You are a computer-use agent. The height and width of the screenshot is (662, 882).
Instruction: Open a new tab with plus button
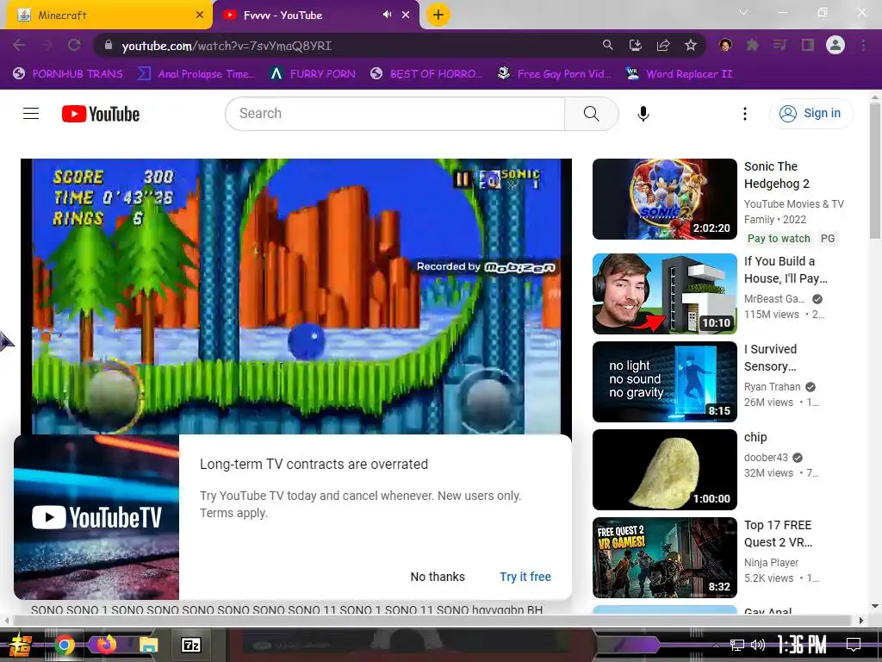[x=438, y=16]
